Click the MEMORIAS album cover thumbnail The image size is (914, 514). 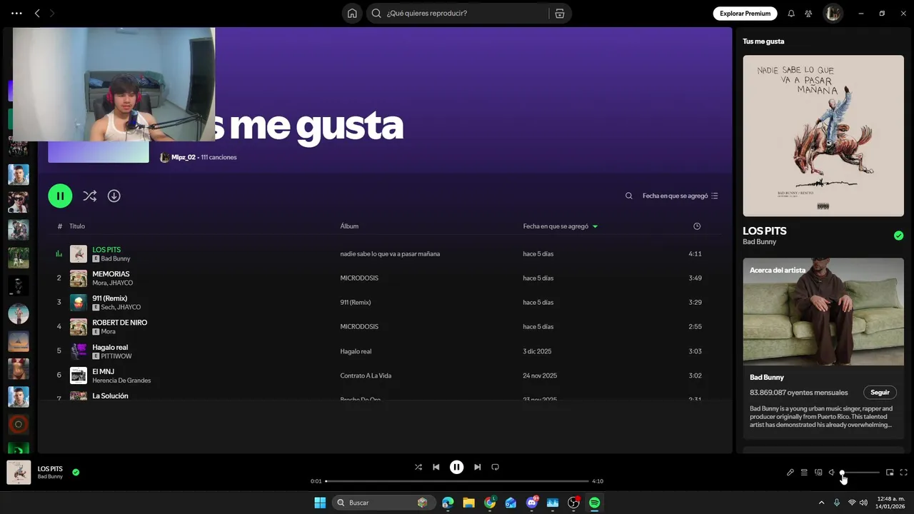79,278
